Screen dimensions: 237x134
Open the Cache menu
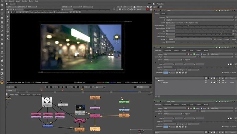click(31, 1)
